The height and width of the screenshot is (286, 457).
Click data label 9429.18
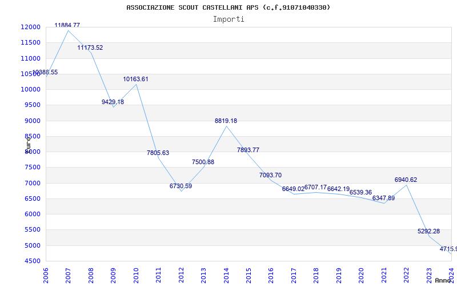[113, 102]
